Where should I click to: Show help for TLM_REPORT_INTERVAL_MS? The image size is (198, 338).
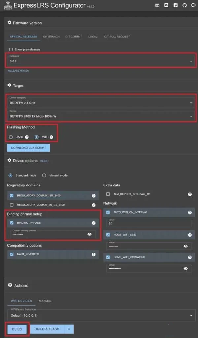coord(190,194)
